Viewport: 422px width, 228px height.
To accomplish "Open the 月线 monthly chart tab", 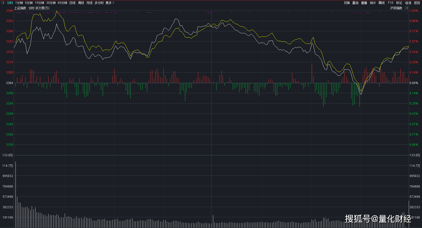I will (x=89, y=3).
